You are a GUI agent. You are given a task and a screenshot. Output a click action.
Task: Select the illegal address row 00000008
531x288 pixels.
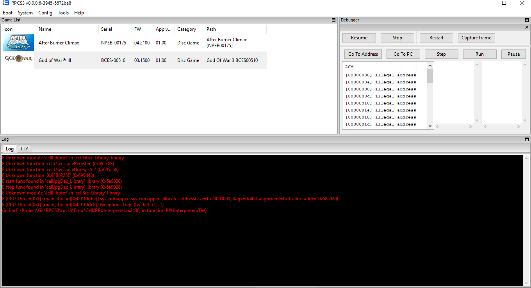click(x=381, y=89)
